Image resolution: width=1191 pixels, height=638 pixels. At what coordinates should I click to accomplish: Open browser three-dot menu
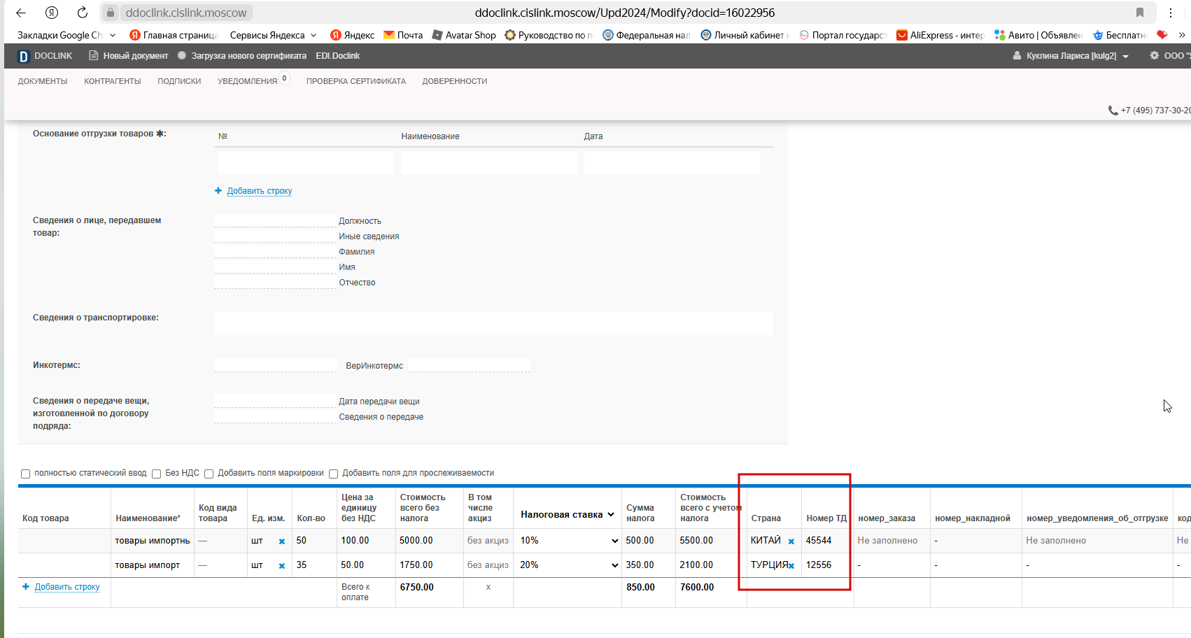pyautogui.click(x=1171, y=13)
